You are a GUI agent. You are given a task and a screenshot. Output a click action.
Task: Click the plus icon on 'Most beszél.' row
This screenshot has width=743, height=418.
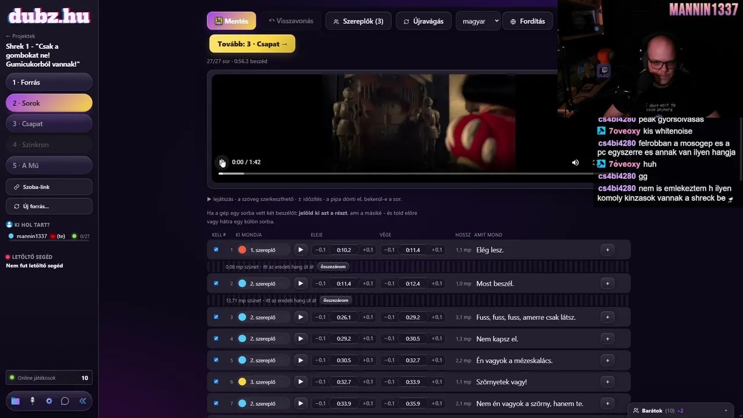tap(608, 283)
